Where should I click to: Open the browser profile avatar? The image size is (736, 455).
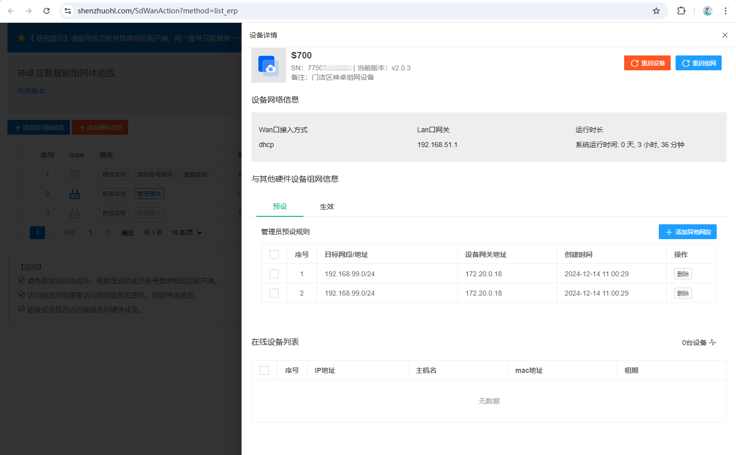pos(707,11)
